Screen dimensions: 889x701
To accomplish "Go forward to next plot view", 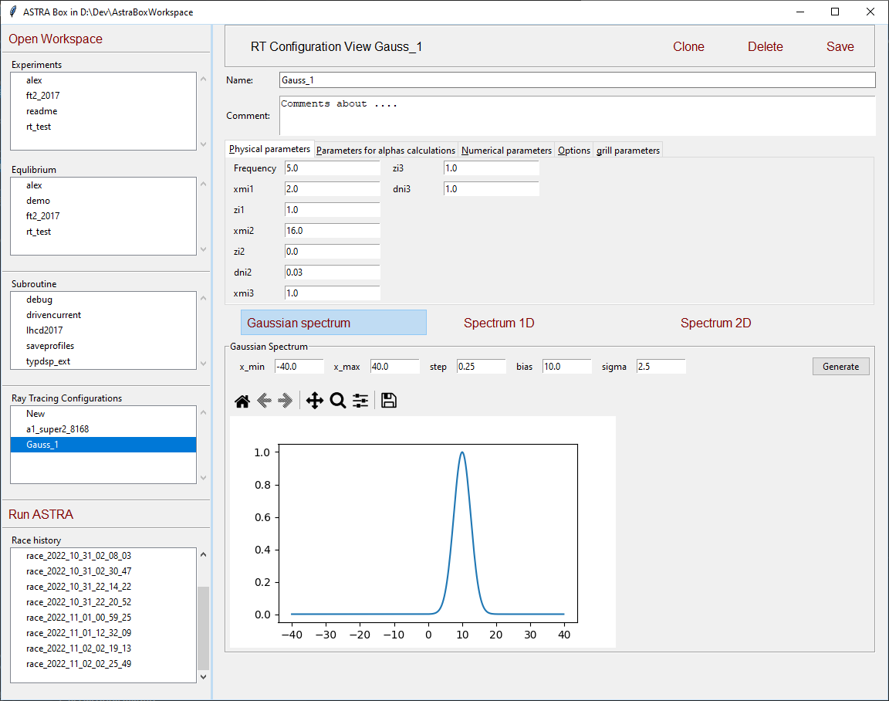I will click(286, 401).
